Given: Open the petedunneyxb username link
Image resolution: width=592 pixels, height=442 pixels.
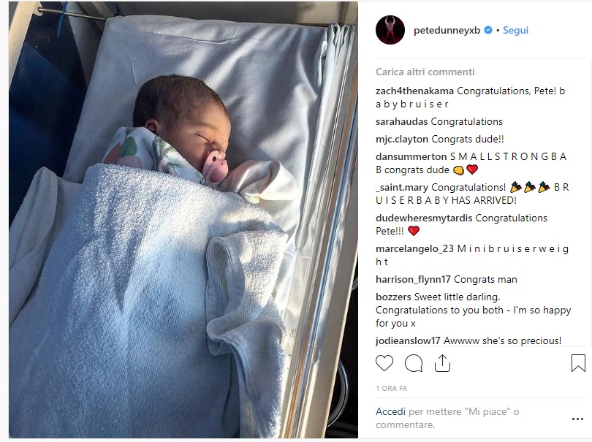Looking at the screenshot, I should [447, 30].
